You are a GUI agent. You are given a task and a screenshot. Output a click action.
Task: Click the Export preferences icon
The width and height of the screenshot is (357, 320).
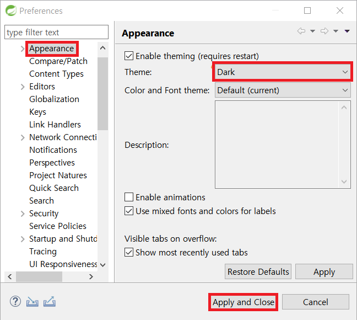(50, 302)
